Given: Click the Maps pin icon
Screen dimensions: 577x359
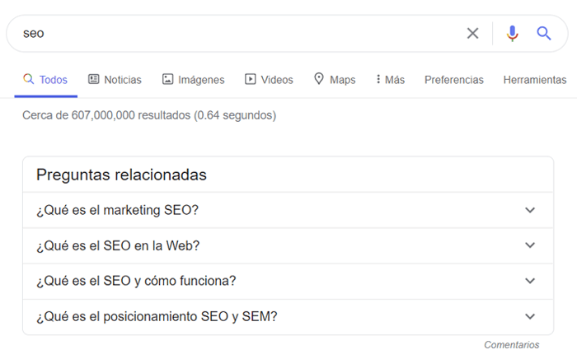Looking at the screenshot, I should click(319, 79).
